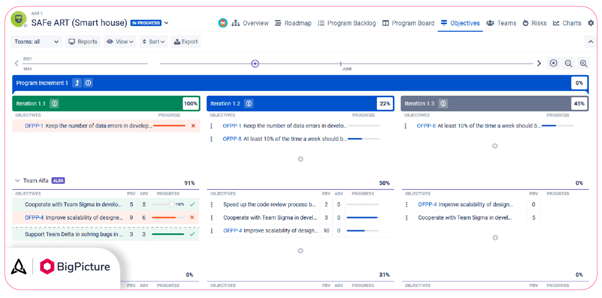The height and width of the screenshot is (298, 602).
Task: Open the Program Backlog tab
Action: click(x=347, y=23)
